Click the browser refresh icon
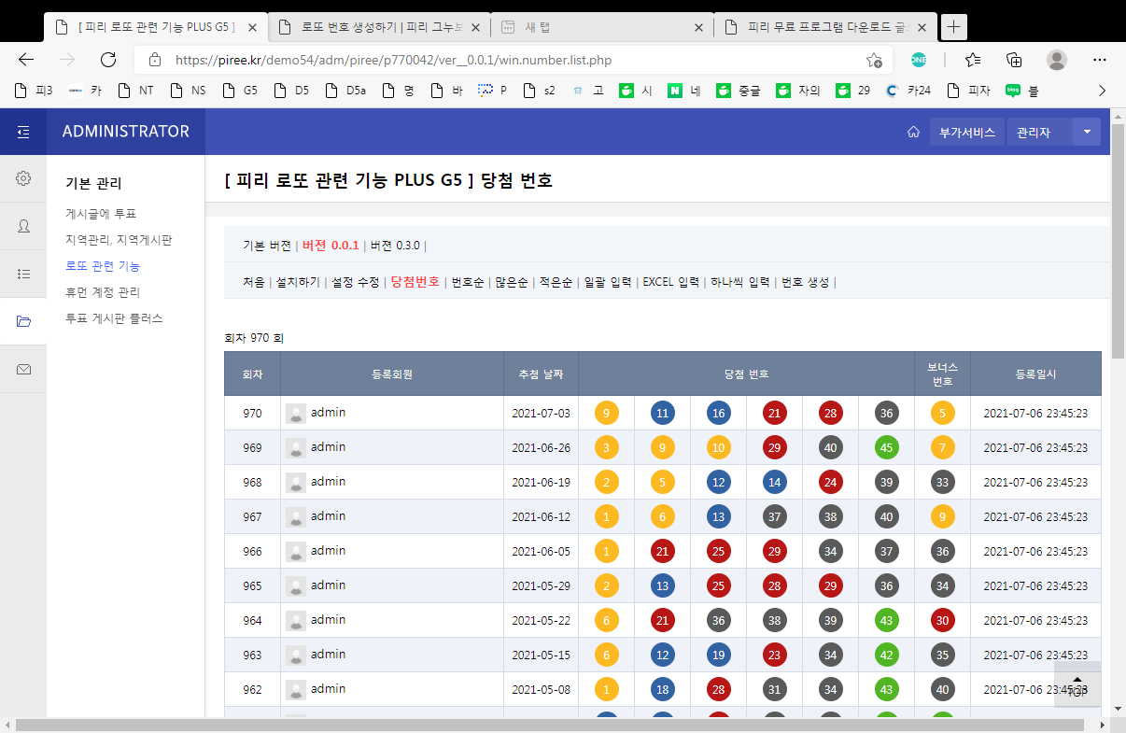Viewport: 1126px width, 733px height. (107, 60)
